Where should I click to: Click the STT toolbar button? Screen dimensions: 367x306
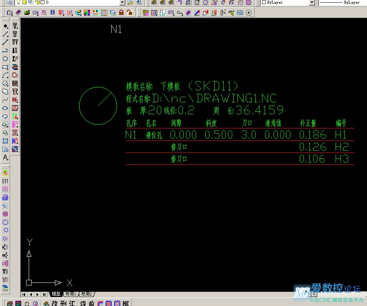5,181
